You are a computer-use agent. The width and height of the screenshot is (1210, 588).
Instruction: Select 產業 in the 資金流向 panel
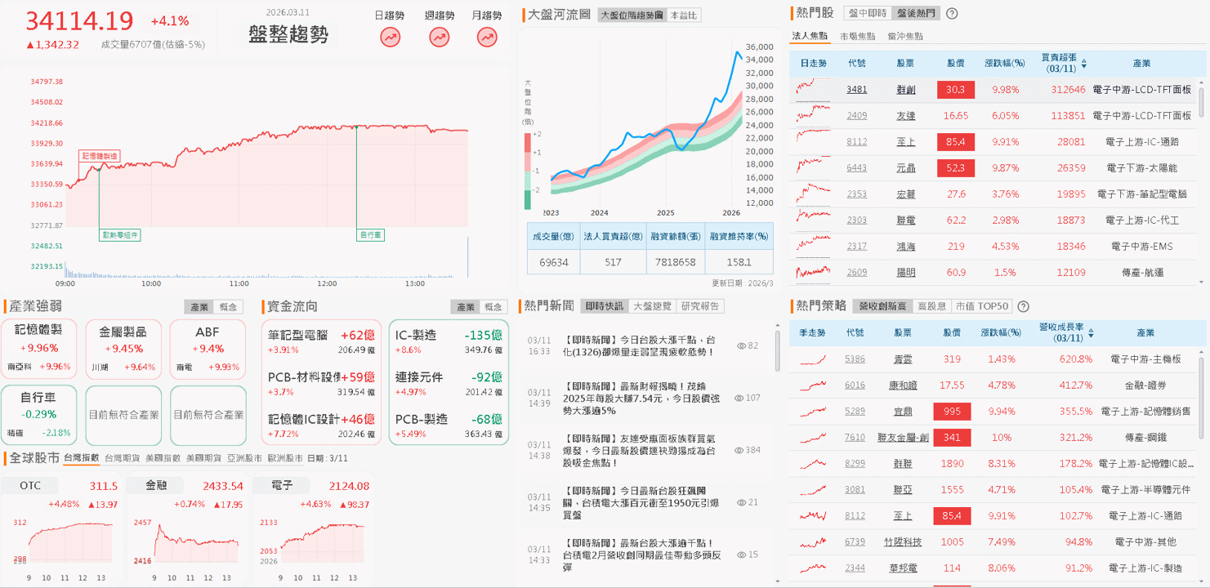pos(466,307)
